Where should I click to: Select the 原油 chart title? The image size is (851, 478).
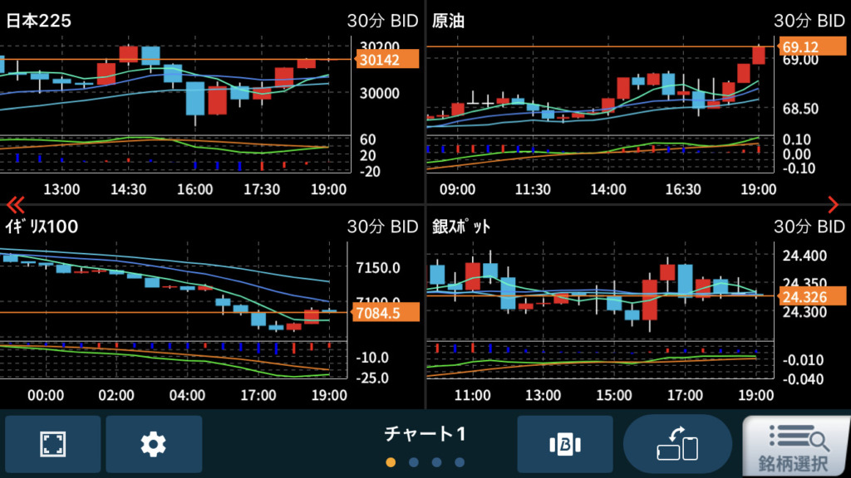pyautogui.click(x=448, y=21)
